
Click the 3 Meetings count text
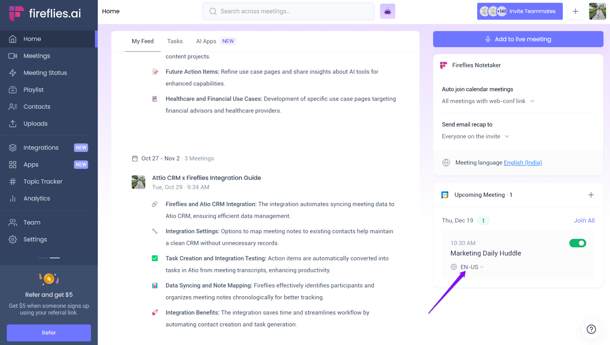tap(199, 159)
